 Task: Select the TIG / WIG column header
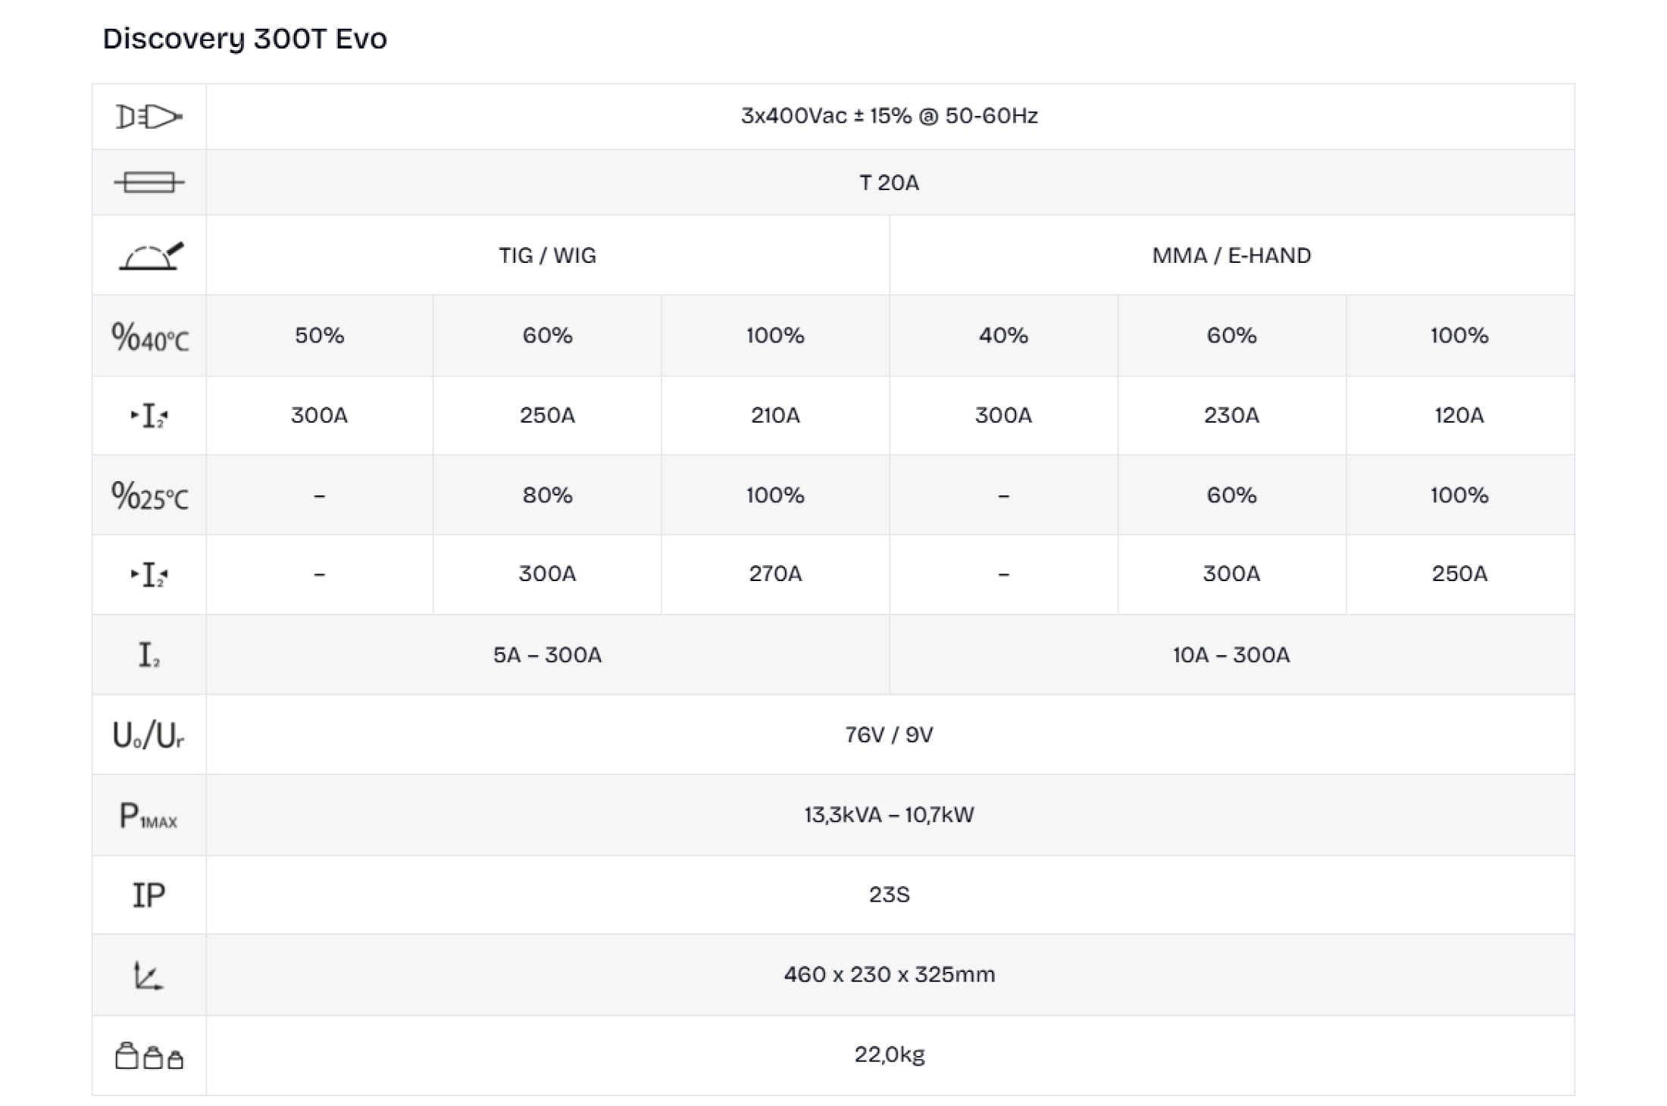(x=547, y=256)
